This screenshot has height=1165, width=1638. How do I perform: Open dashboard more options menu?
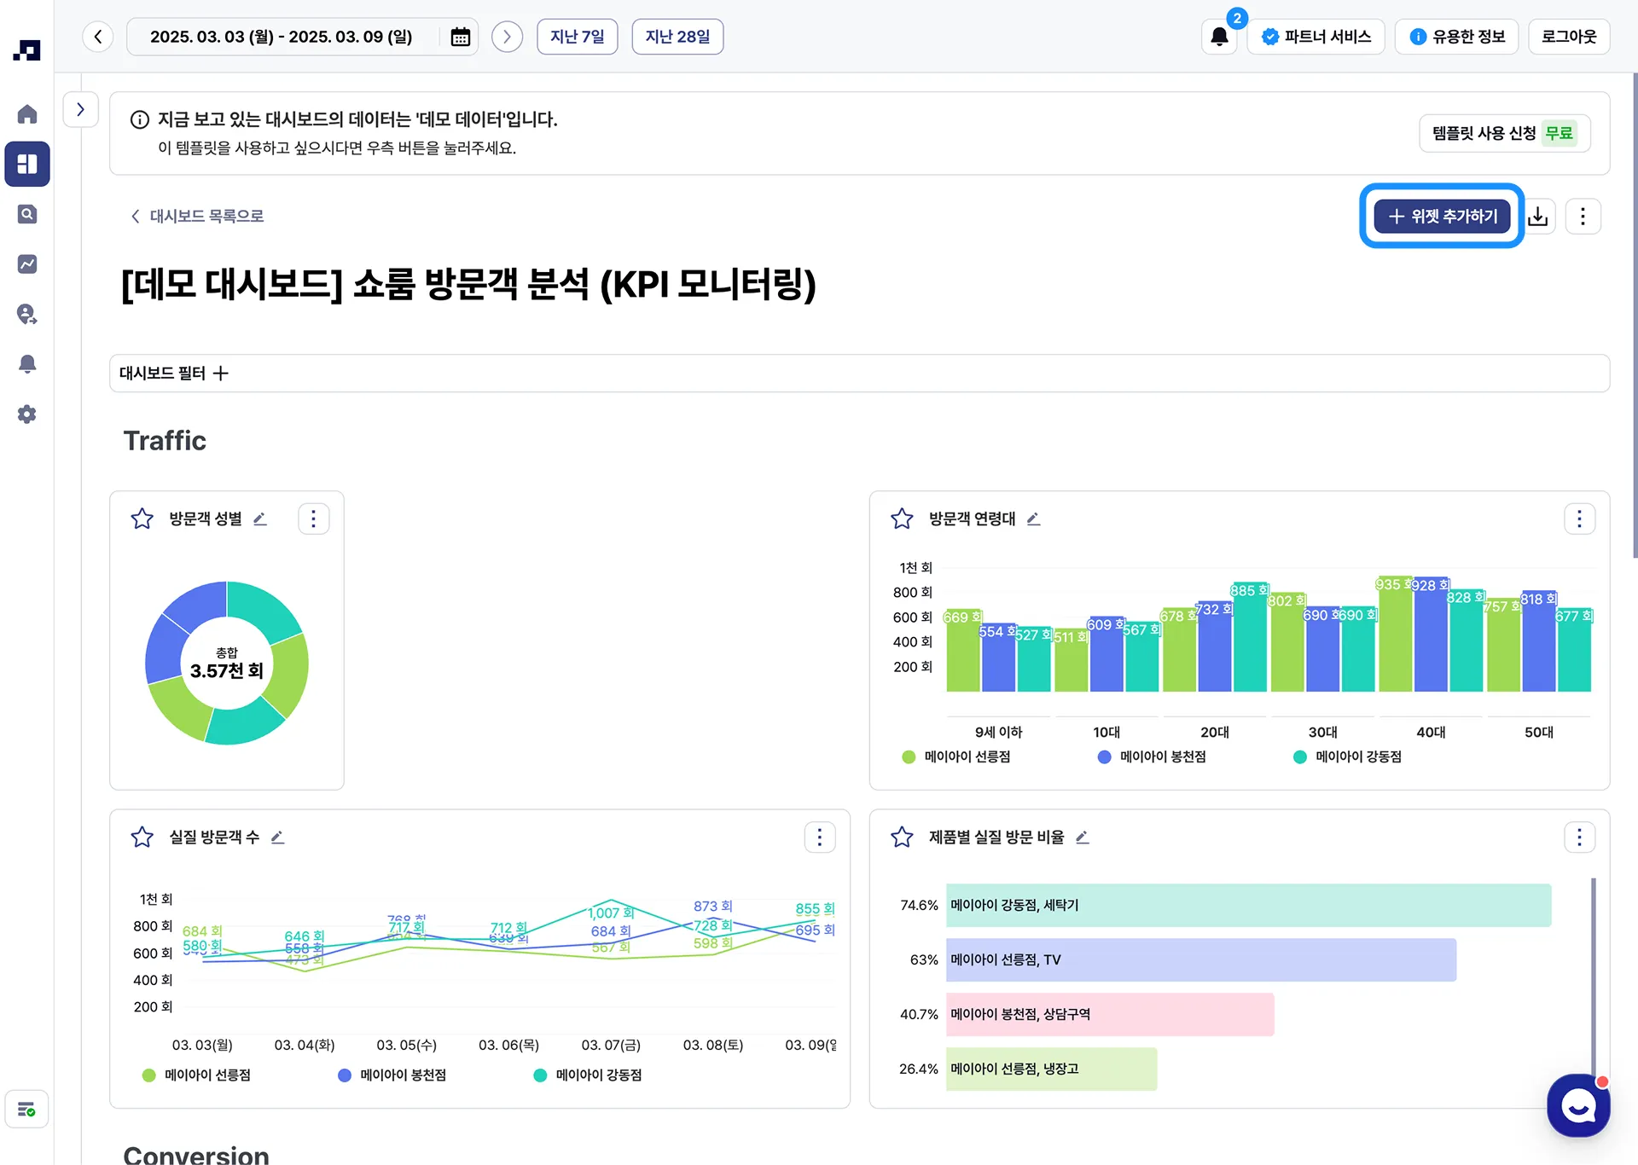pos(1583,217)
